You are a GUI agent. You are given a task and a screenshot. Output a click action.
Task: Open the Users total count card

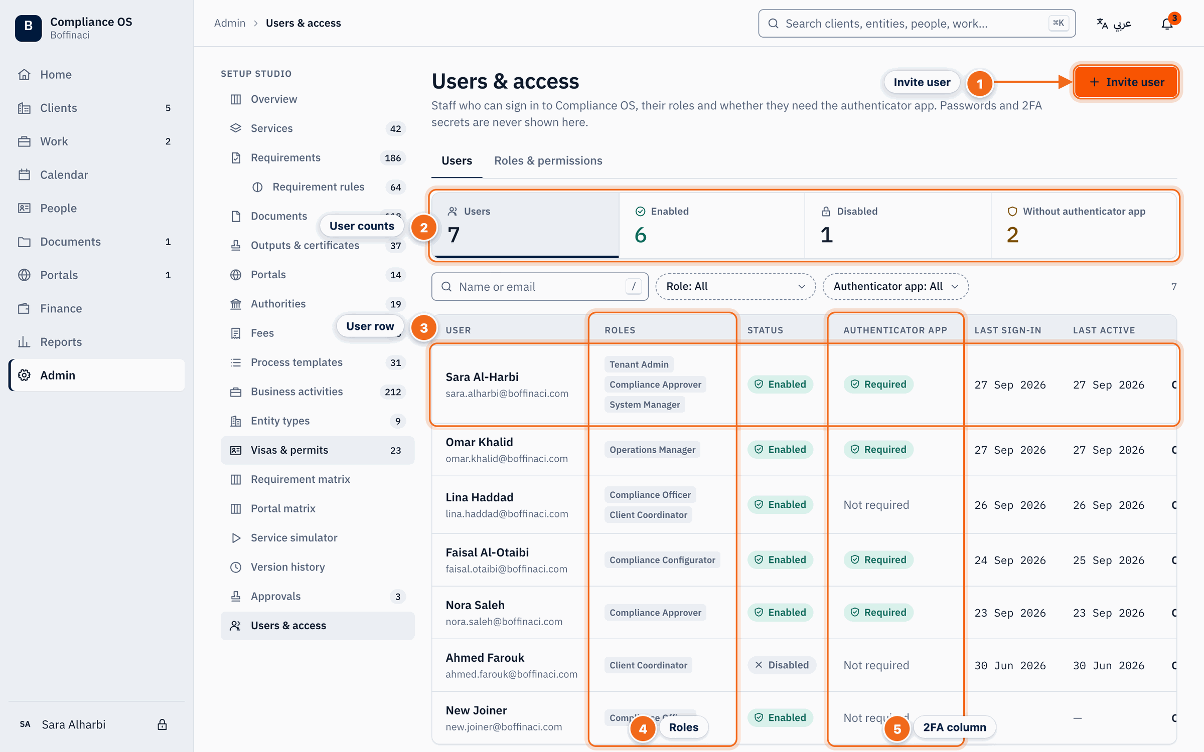tap(526, 226)
